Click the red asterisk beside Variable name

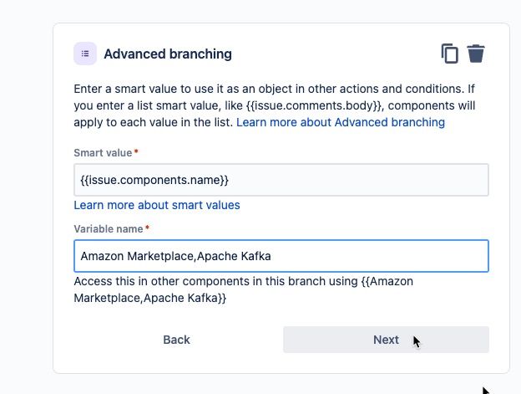(148, 228)
